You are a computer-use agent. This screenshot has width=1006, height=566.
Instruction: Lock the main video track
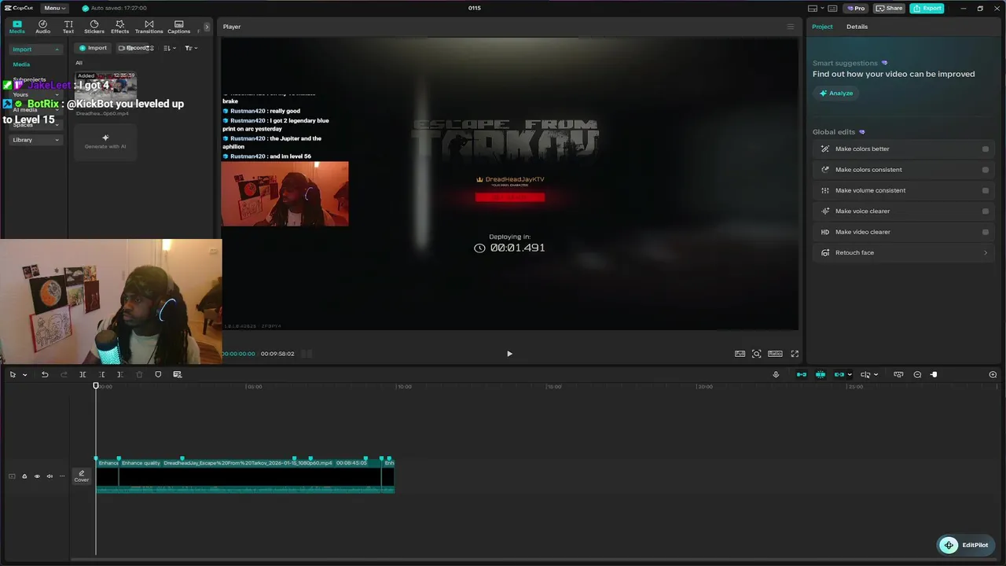(24, 476)
